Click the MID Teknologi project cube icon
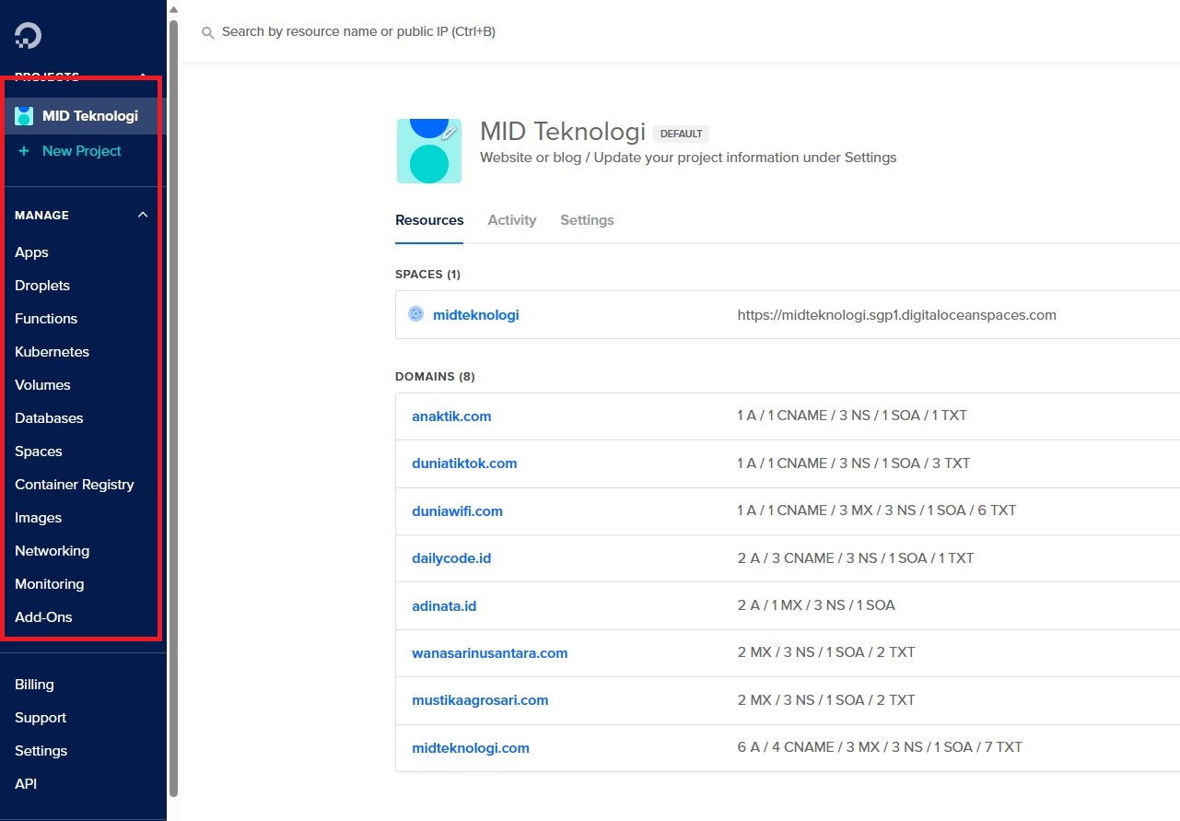1180x821 pixels. (23, 115)
